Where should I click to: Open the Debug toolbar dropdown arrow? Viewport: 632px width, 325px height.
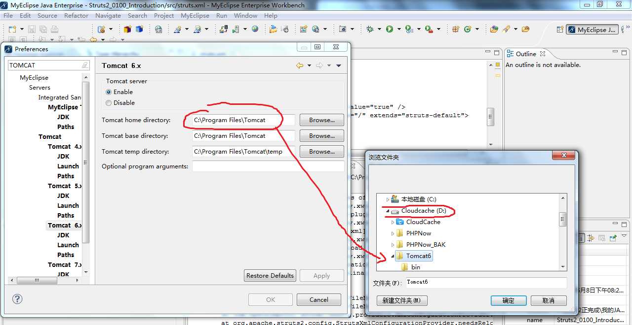click(379, 30)
